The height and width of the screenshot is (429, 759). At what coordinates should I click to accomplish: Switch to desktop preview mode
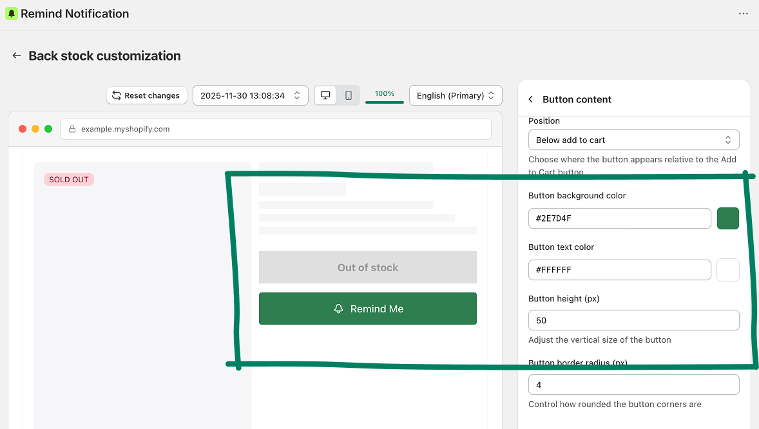[325, 95]
